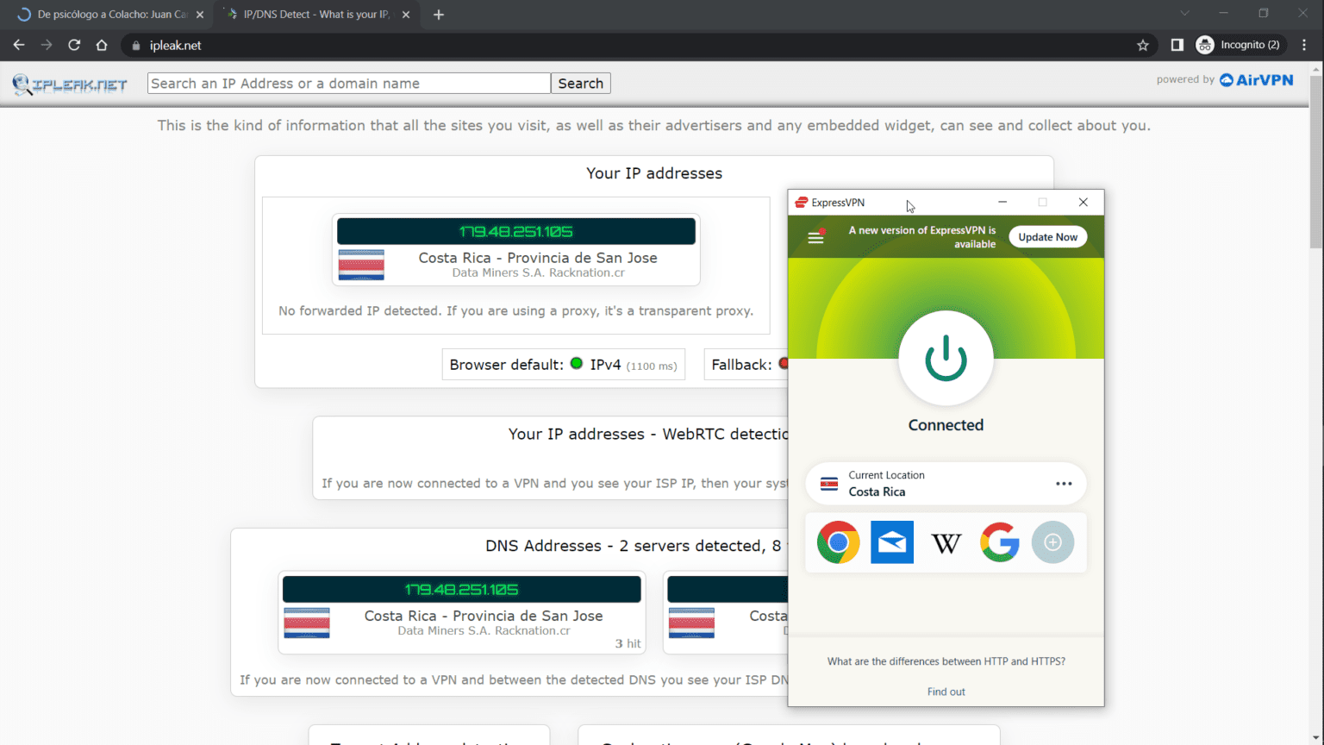Screen dimensions: 1324x745
Task: Open the Incognito (2) profile button
Action: pos(1240,45)
